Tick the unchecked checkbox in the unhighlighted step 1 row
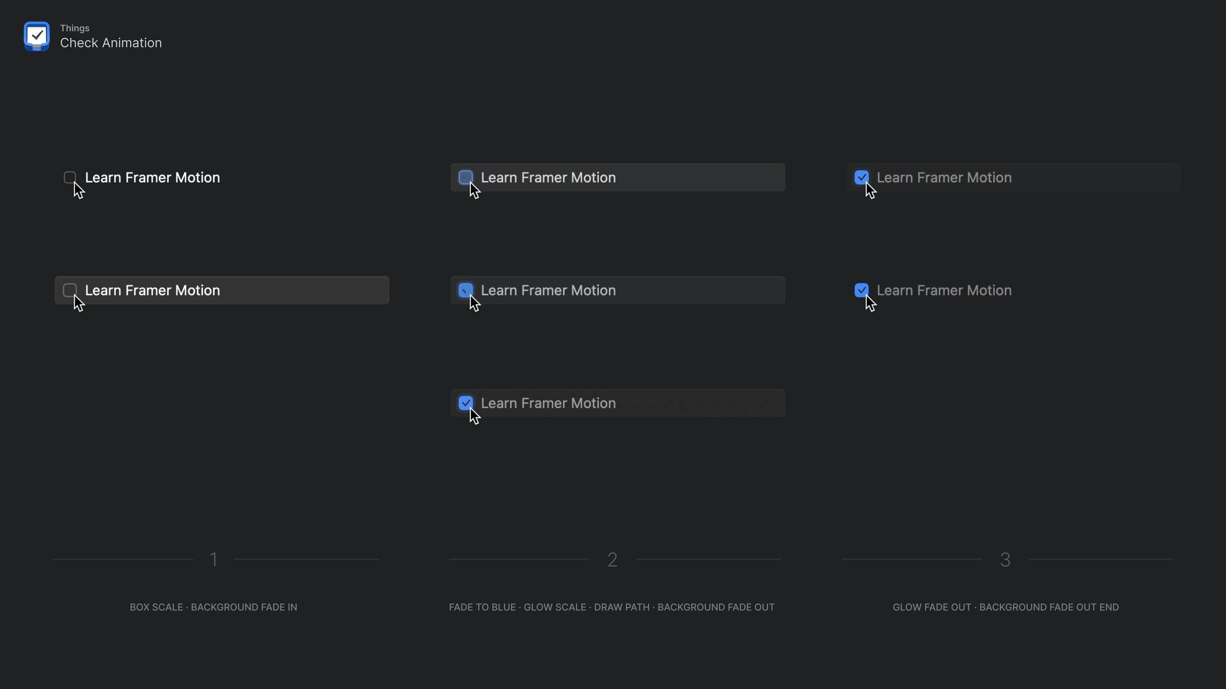 70,177
